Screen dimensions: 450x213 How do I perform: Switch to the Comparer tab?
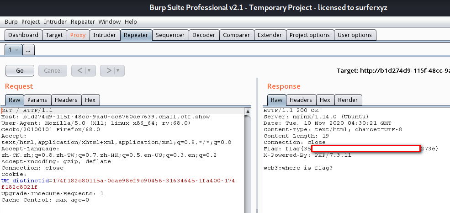pos(237,35)
